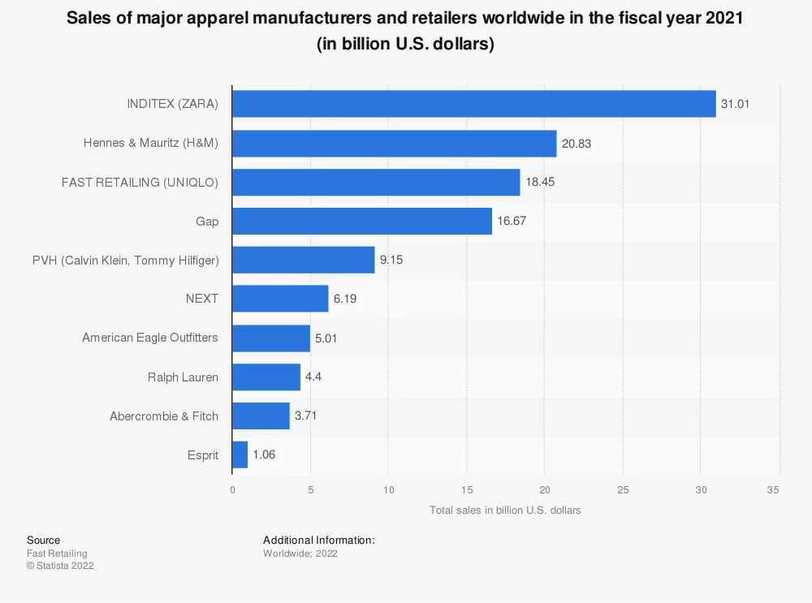The image size is (812, 603).
Task: Click the 18.45 value label
Action: 540,182
